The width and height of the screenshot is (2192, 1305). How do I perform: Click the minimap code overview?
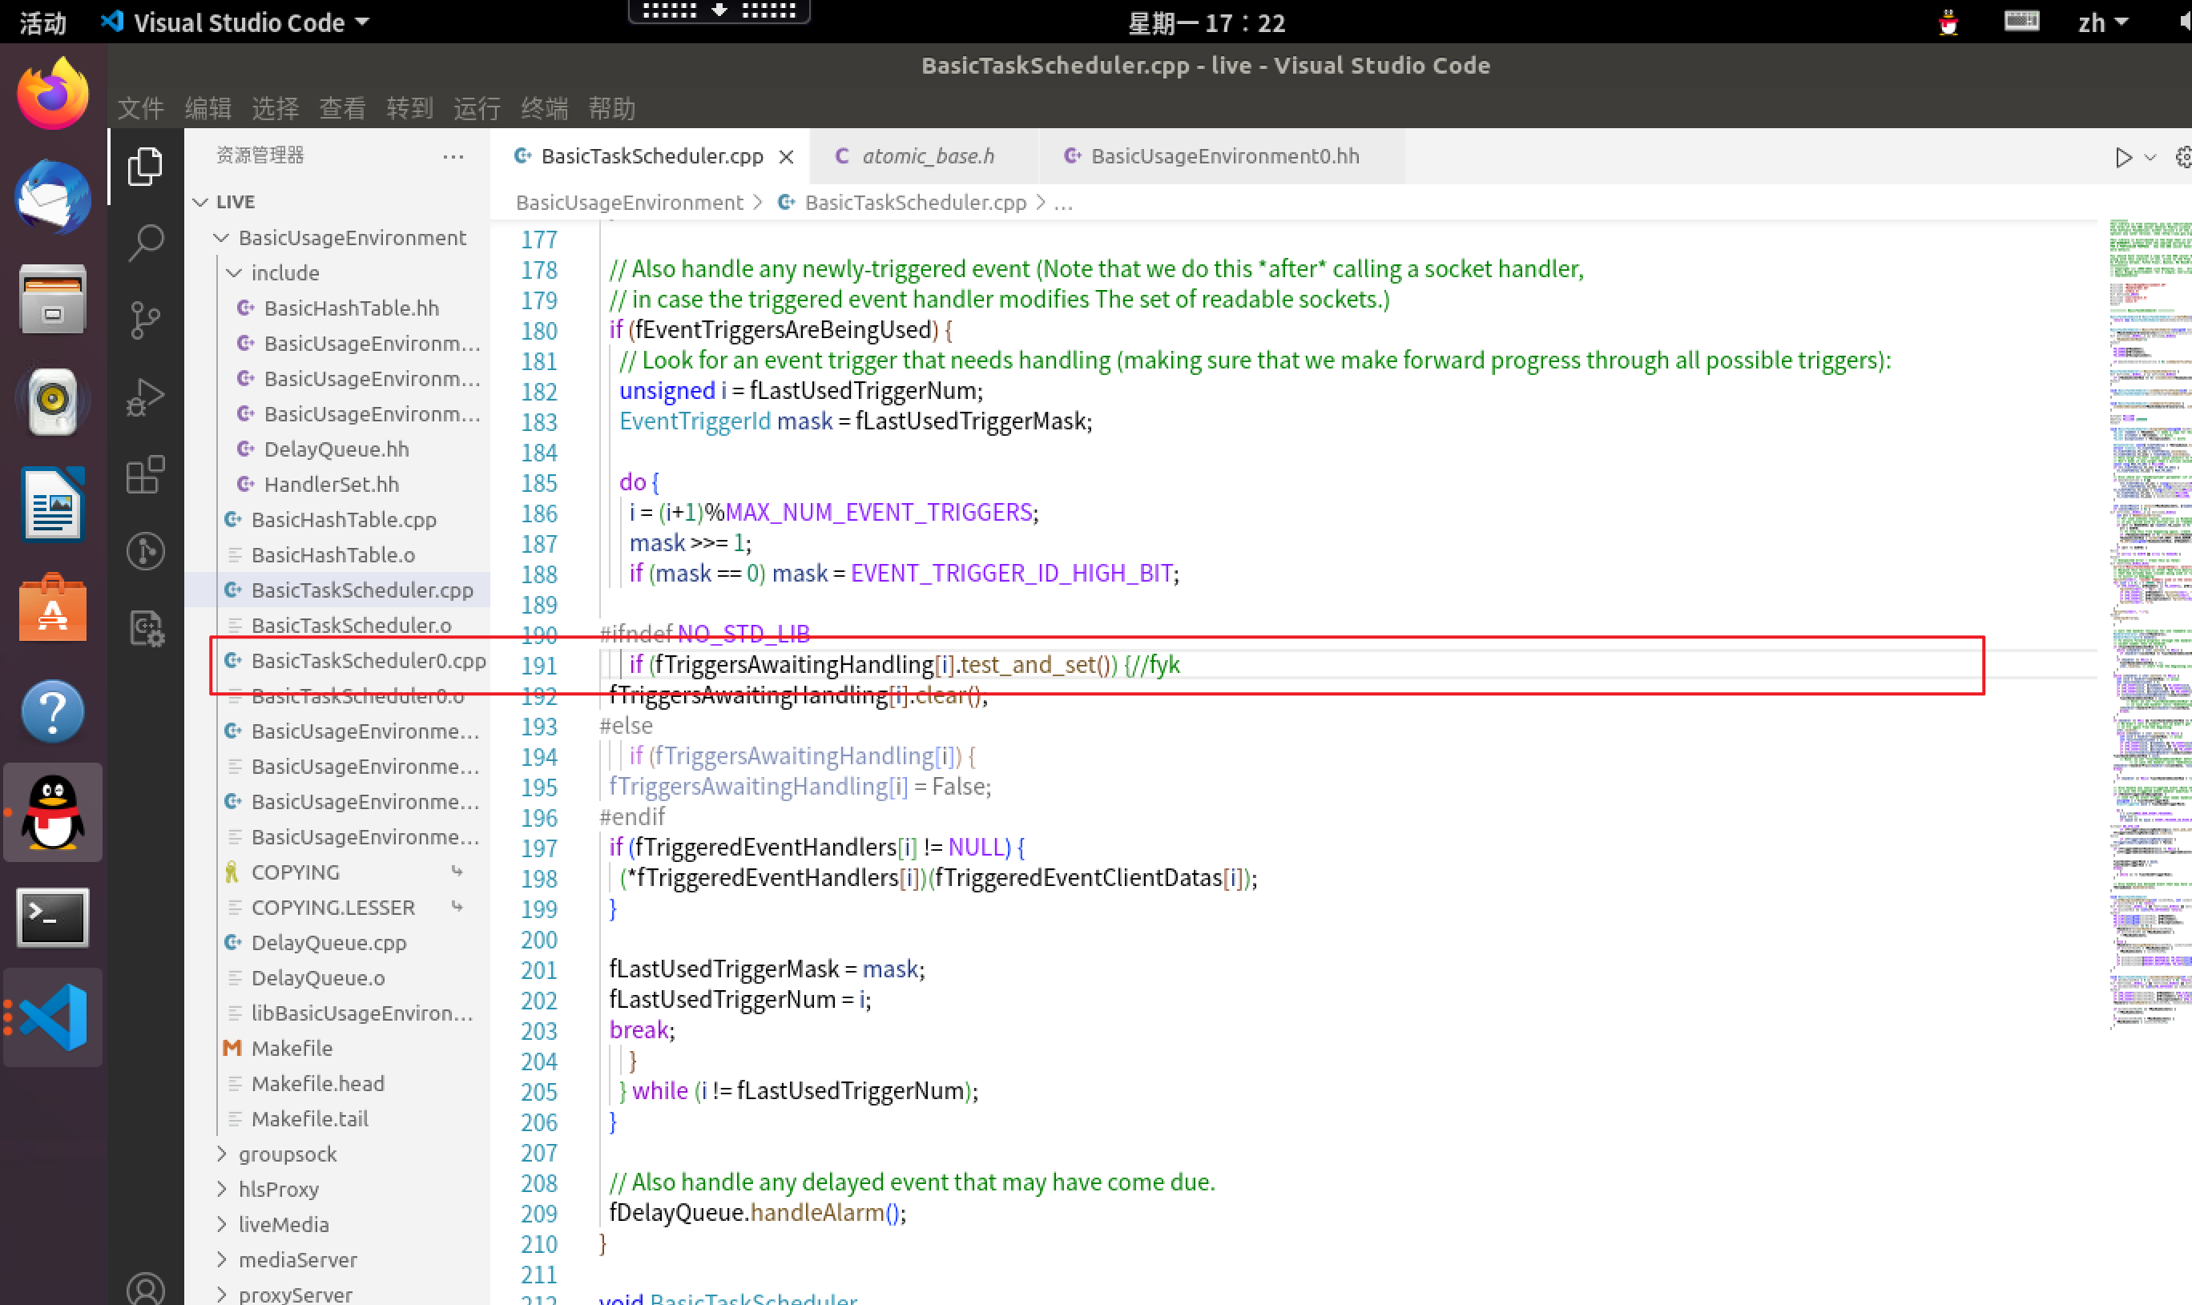[2149, 615]
